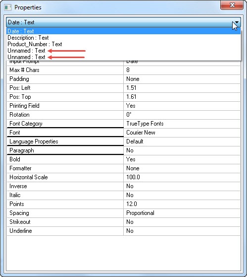This screenshot has height=277, width=247.
Task: Toggle the Italic property value No
Action: pyautogui.click(x=182, y=195)
